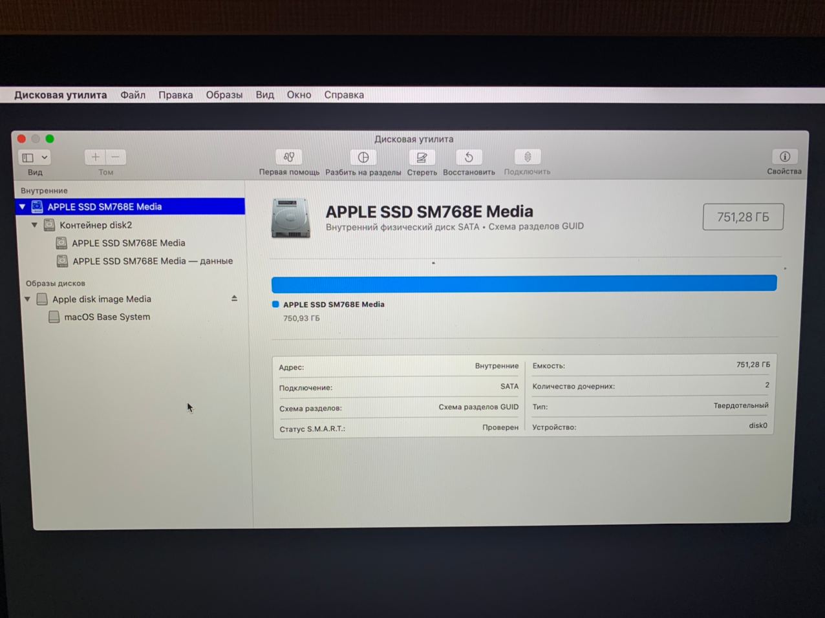Select macOS Base System volume
Image resolution: width=825 pixels, height=618 pixels.
[x=107, y=317]
